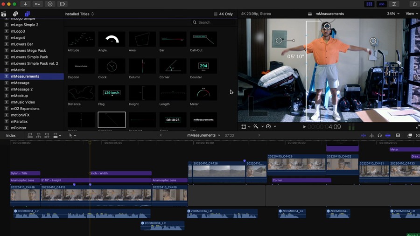Toggle the Browser panel visibility

click(x=370, y=4)
